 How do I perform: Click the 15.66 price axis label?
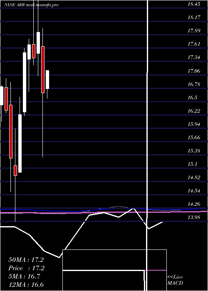[194, 138]
